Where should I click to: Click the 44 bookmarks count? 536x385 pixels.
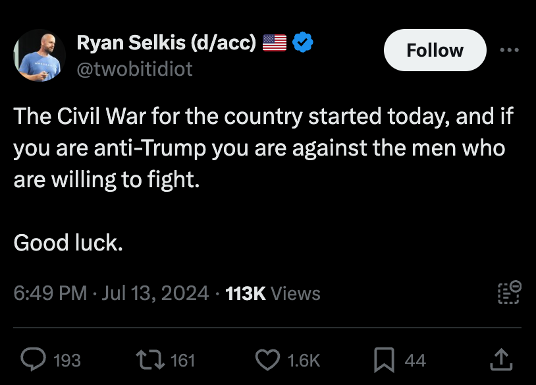415,361
